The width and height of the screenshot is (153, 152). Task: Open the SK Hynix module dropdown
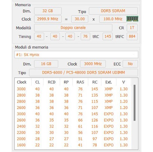(x=76, y=55)
